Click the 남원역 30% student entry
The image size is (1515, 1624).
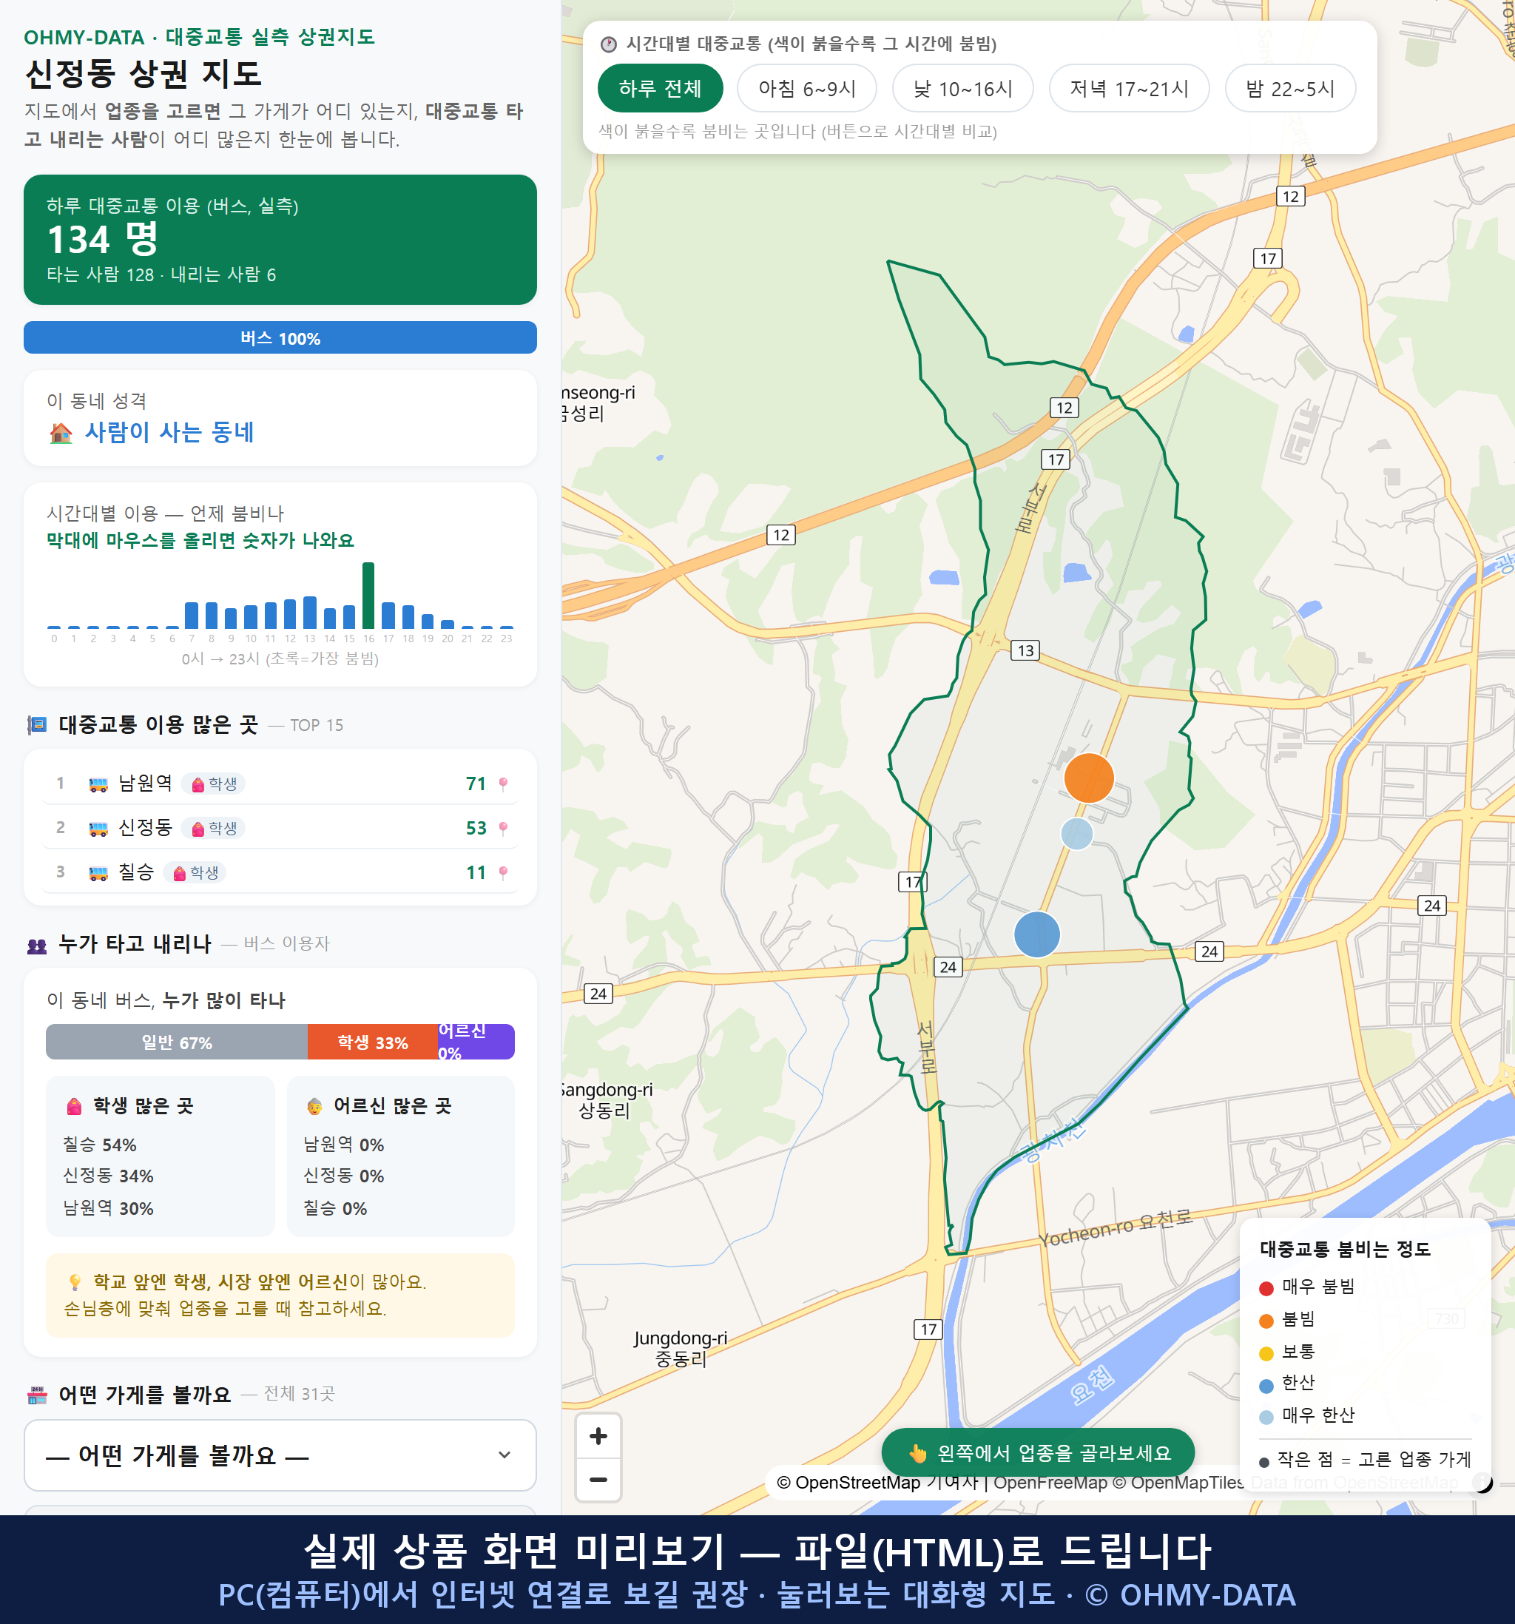click(109, 1208)
